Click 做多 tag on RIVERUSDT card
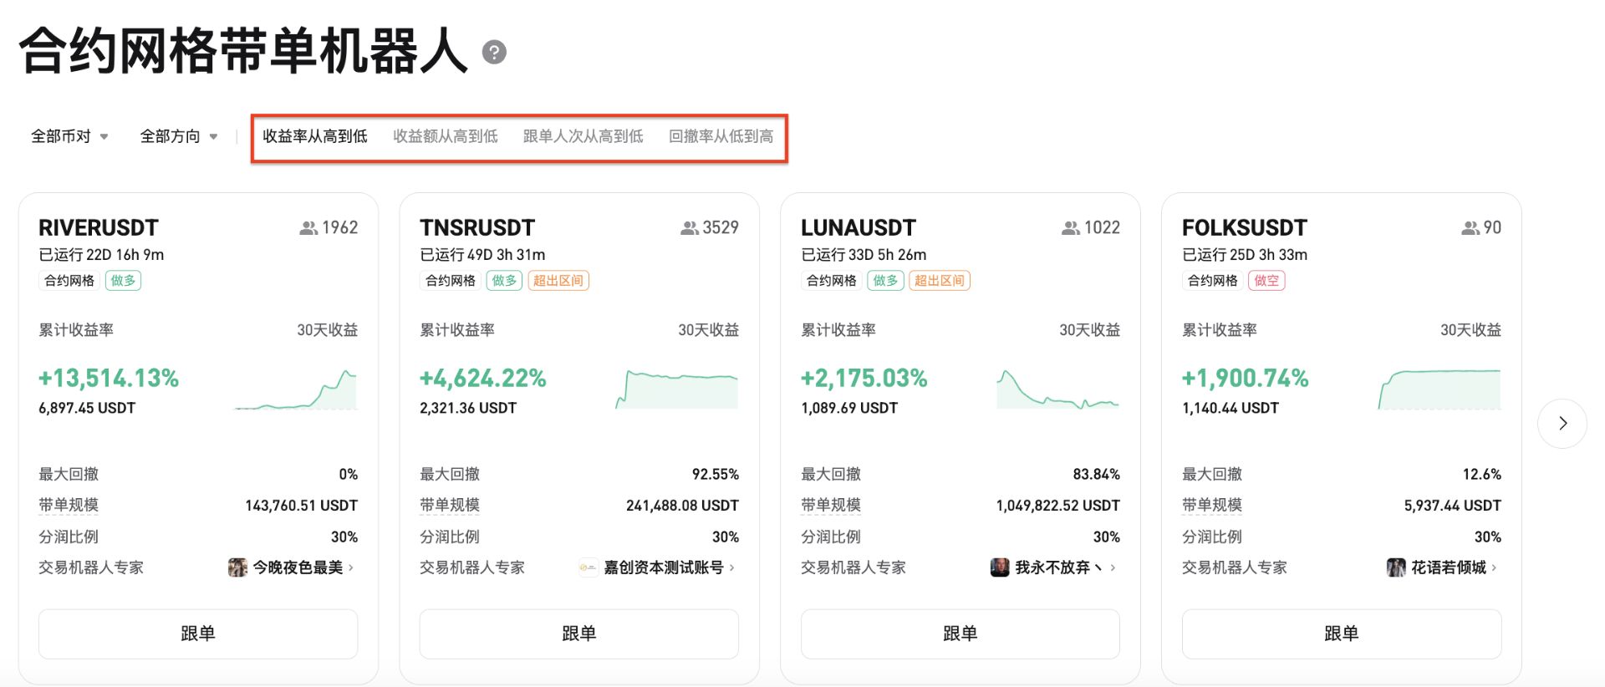This screenshot has width=1605, height=687. 123,281
